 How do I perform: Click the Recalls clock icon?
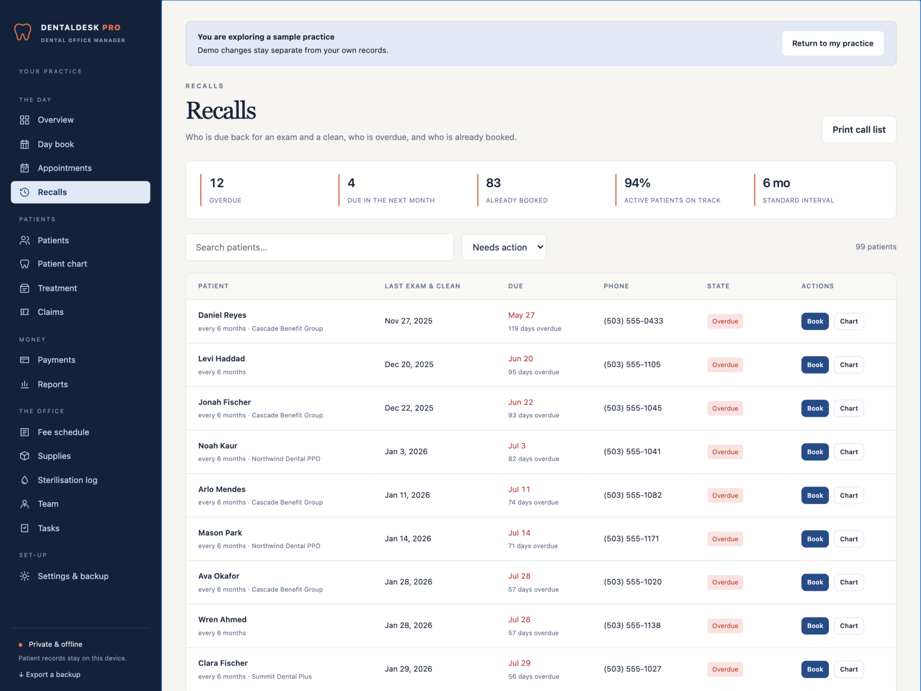coord(24,192)
